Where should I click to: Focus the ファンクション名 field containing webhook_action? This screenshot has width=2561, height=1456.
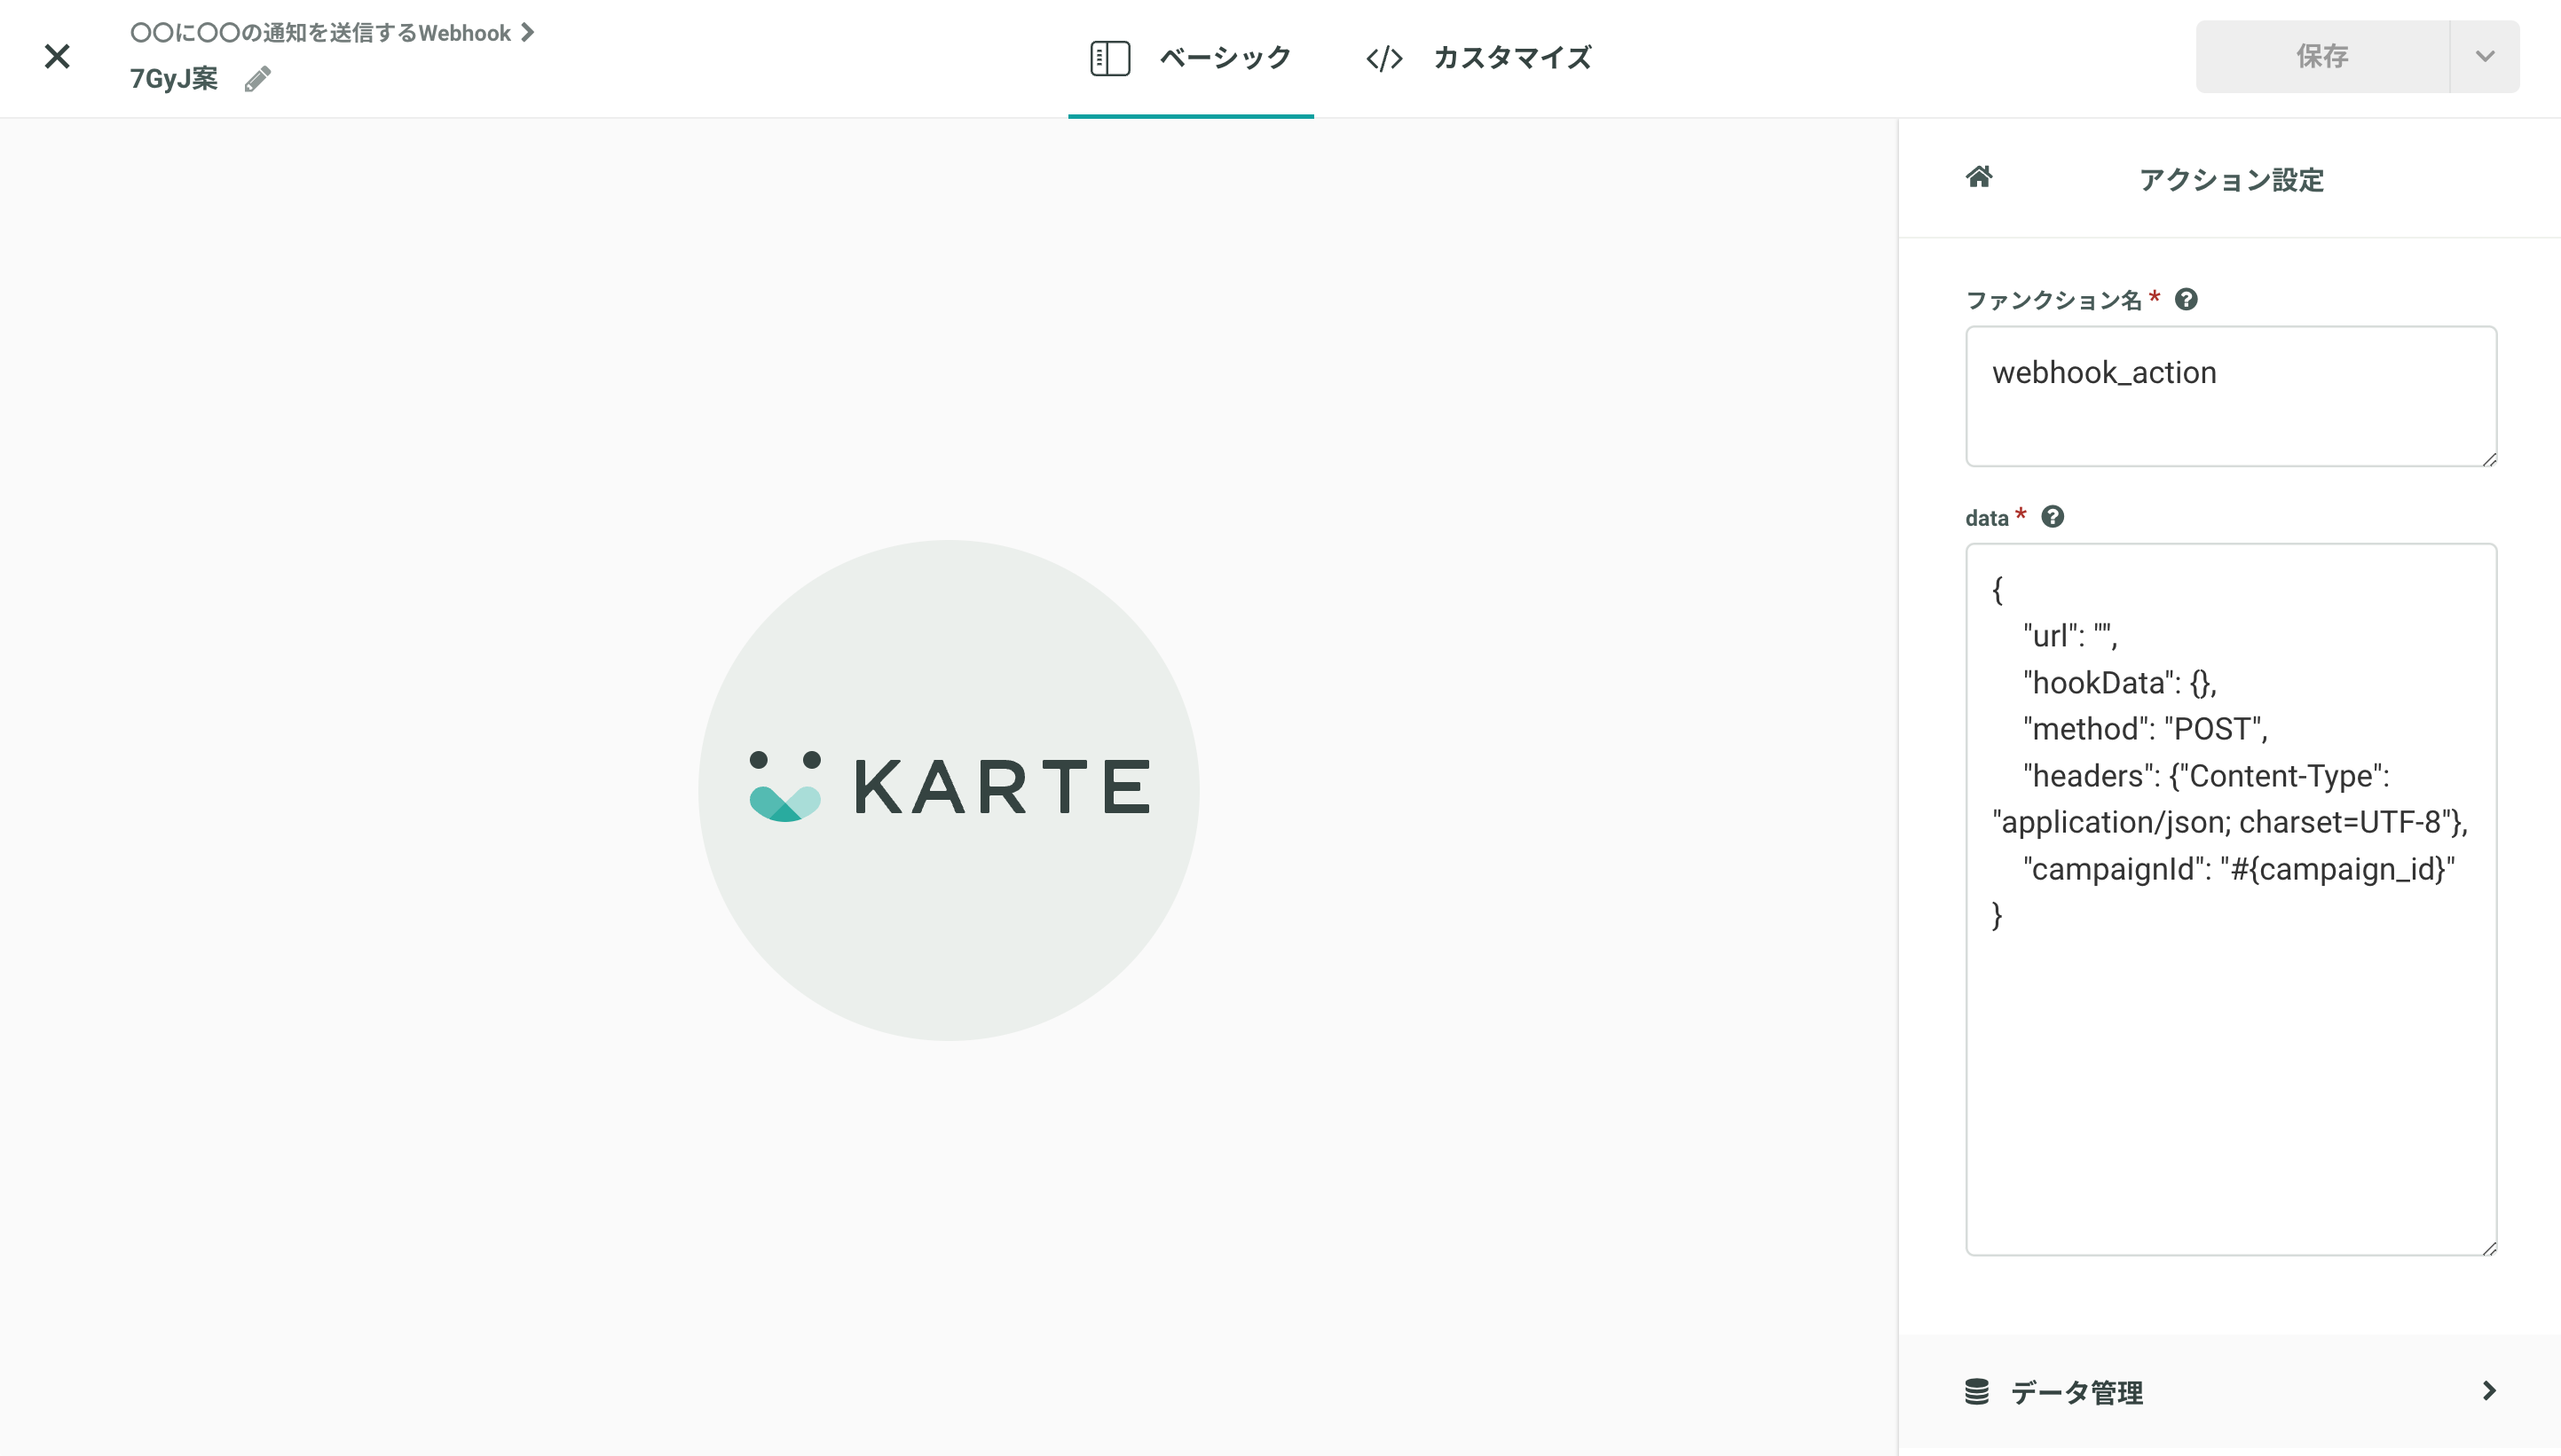coord(2231,396)
